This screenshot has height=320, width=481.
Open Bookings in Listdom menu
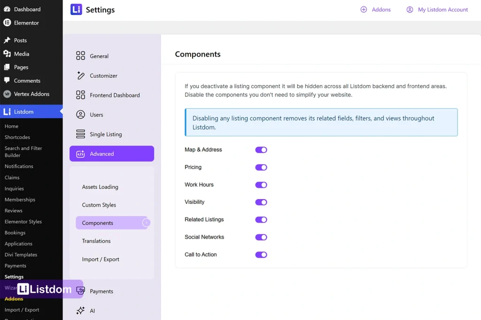tap(15, 232)
